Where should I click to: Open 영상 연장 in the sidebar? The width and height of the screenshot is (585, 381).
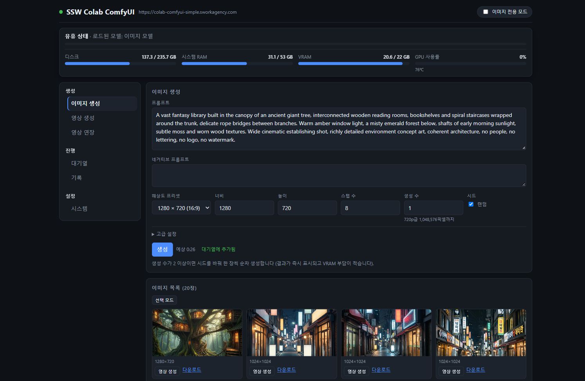(102, 133)
